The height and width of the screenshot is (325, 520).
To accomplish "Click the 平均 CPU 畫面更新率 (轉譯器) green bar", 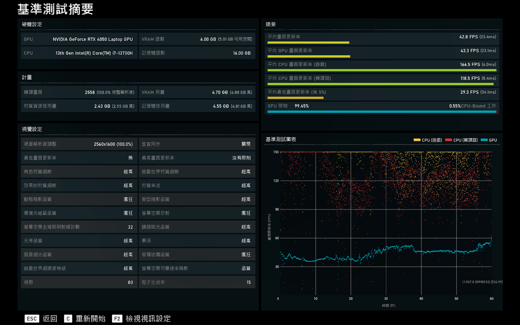I will 381,84.
